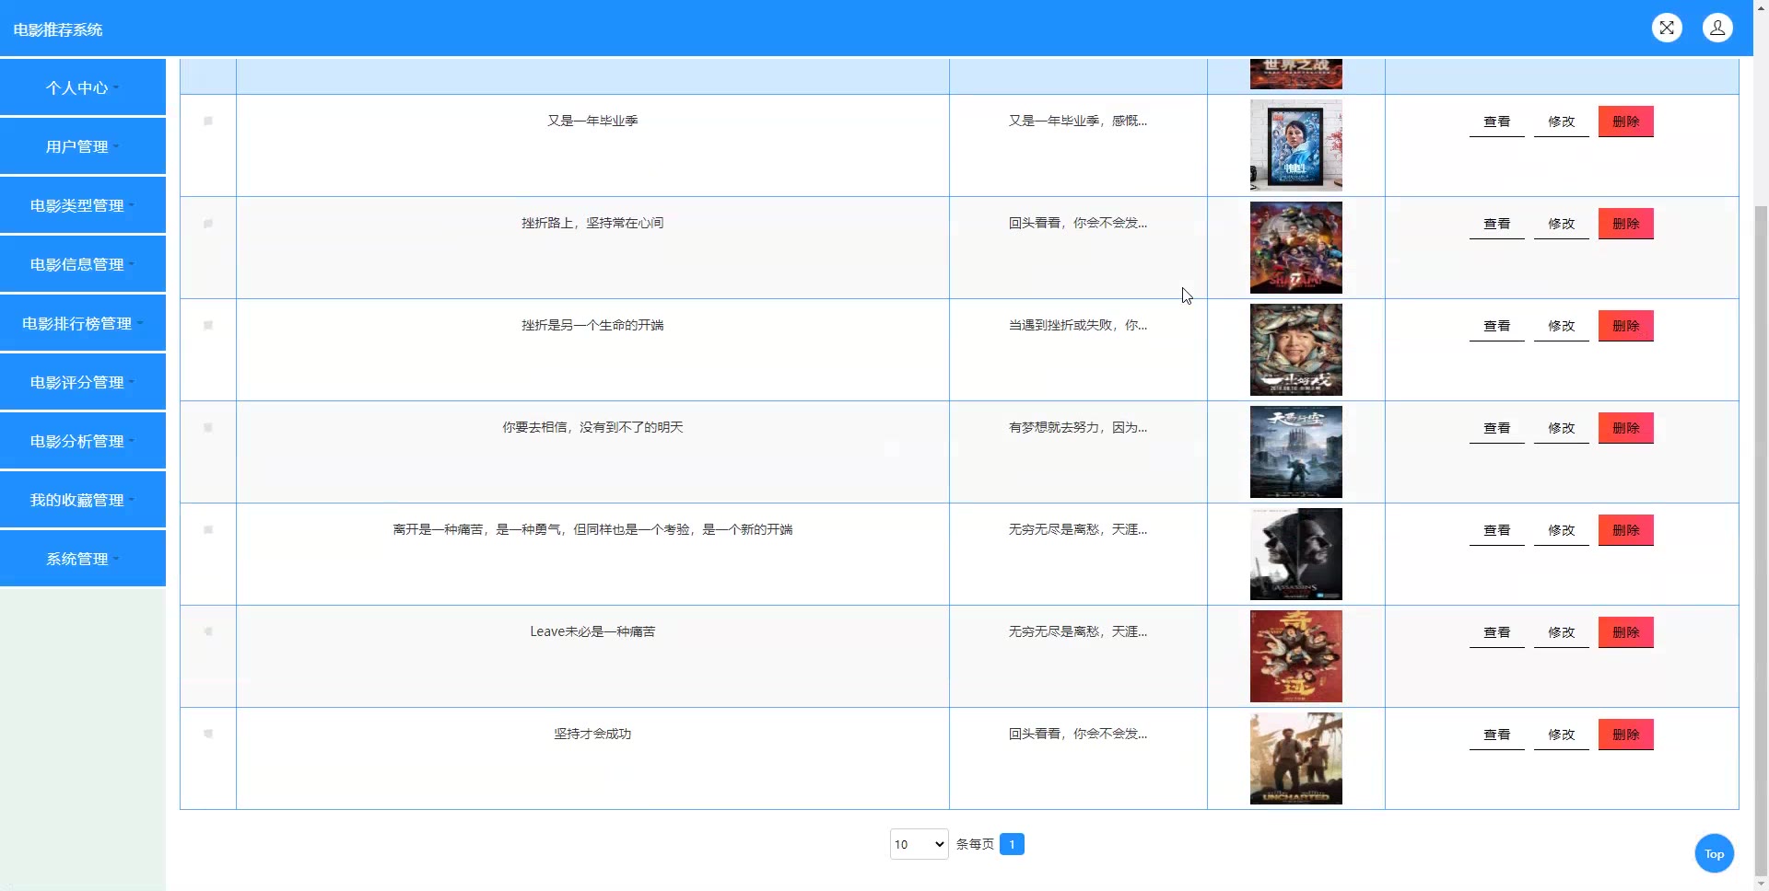Go to pagination page 1
1769x891 pixels.
1012,844
